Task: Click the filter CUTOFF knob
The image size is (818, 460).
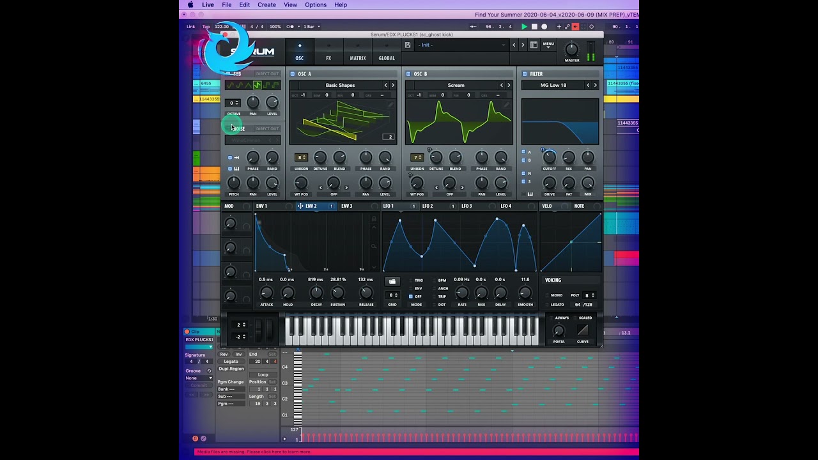Action: coord(549,158)
